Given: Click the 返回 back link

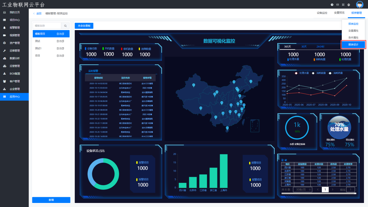Looking at the screenshot, I should (x=37, y=13).
